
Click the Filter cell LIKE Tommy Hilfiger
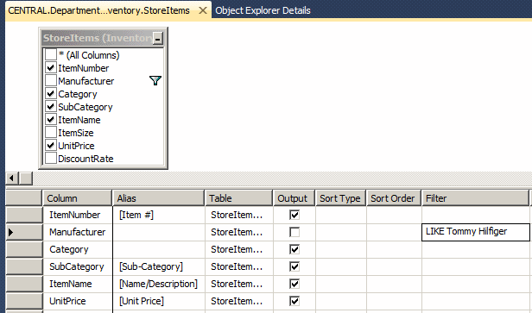[x=475, y=232]
